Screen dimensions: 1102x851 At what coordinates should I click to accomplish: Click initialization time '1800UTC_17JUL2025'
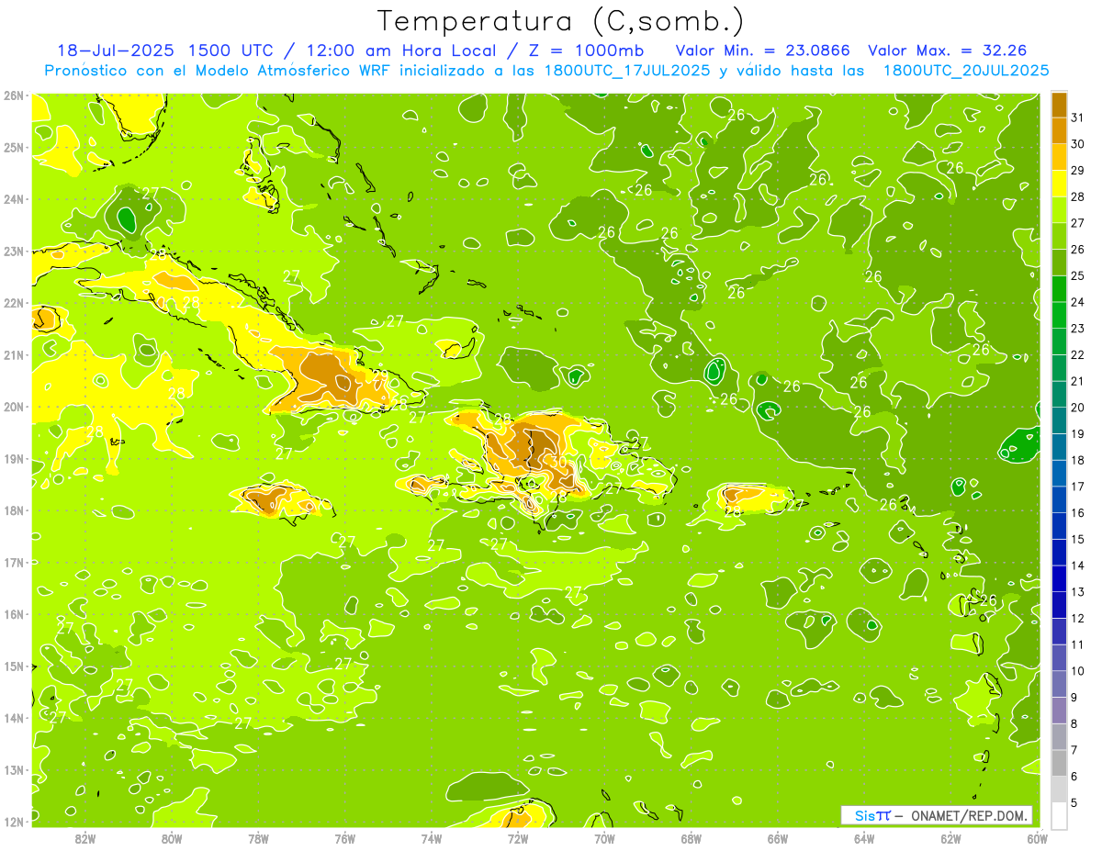pyautogui.click(x=627, y=71)
